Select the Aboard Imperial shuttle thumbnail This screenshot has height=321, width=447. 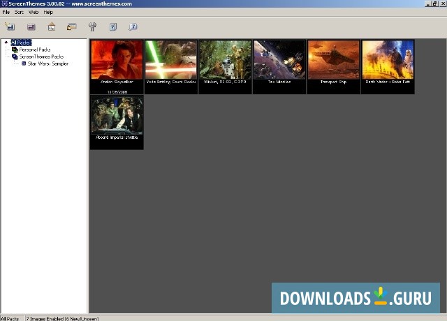click(x=117, y=122)
